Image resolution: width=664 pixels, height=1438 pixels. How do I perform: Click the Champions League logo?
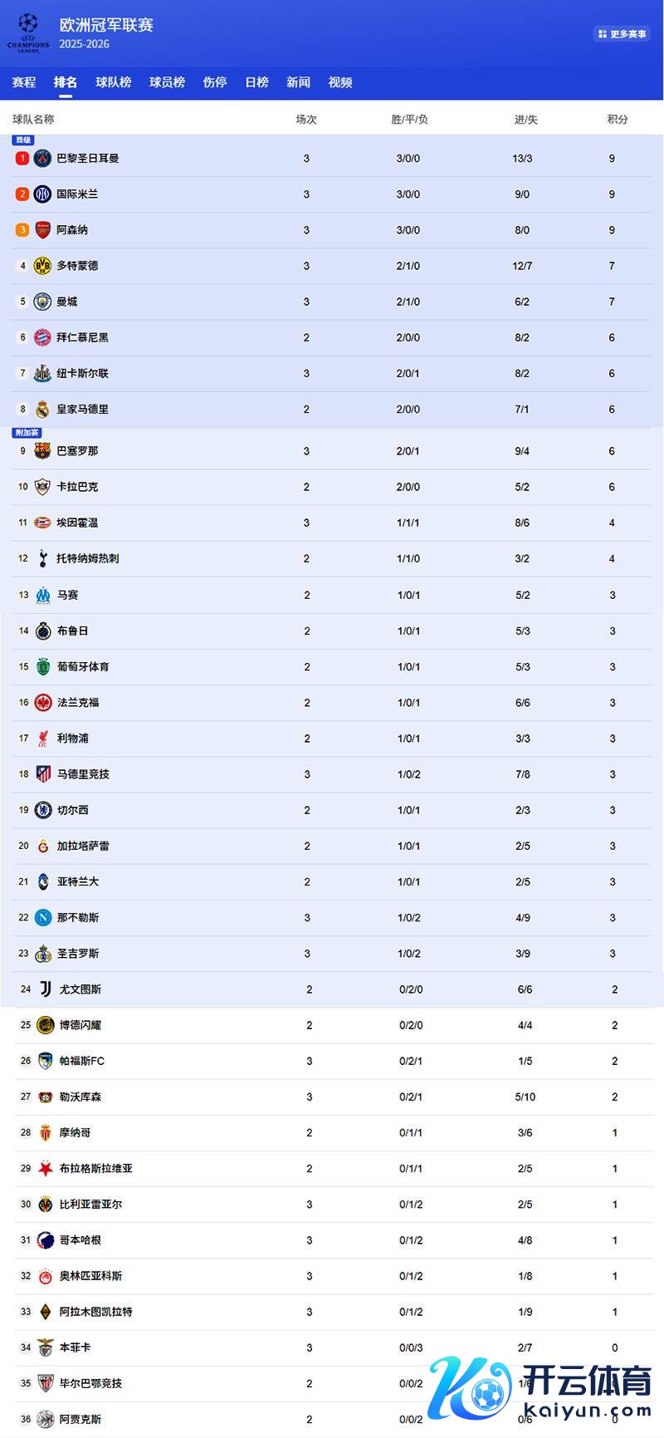(28, 33)
